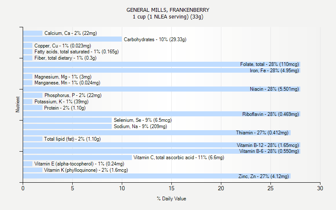Select the Niacin - 28% (5.501mg) label
336x210 pixels.
pos(274,89)
